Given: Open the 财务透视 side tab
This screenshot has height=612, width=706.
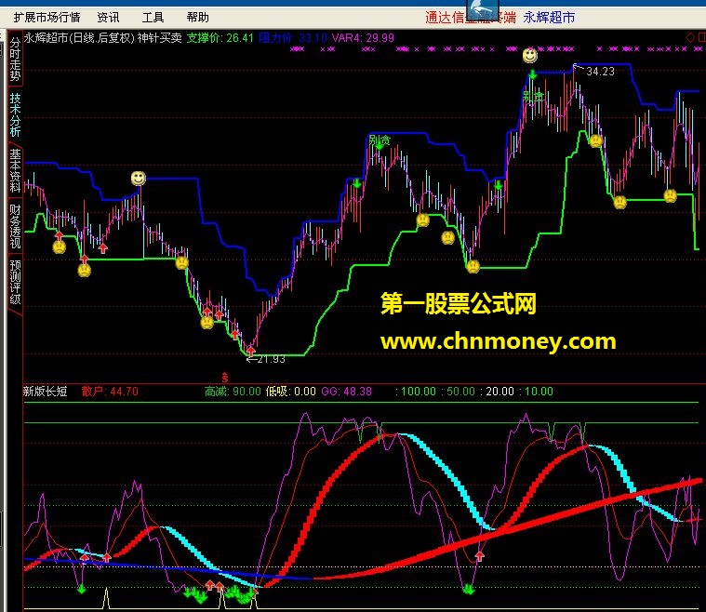Looking at the screenshot, I should [15, 227].
